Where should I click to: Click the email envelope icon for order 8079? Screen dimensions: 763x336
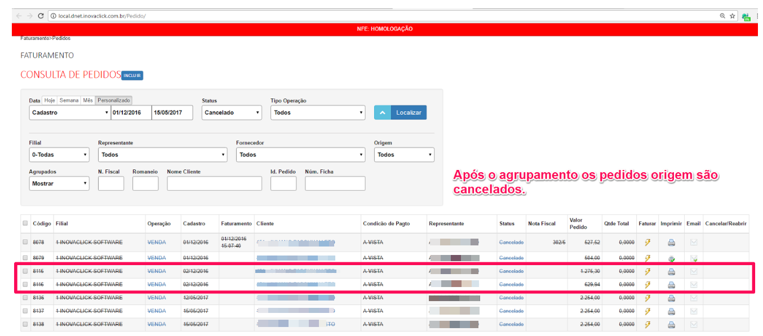pyautogui.click(x=694, y=258)
